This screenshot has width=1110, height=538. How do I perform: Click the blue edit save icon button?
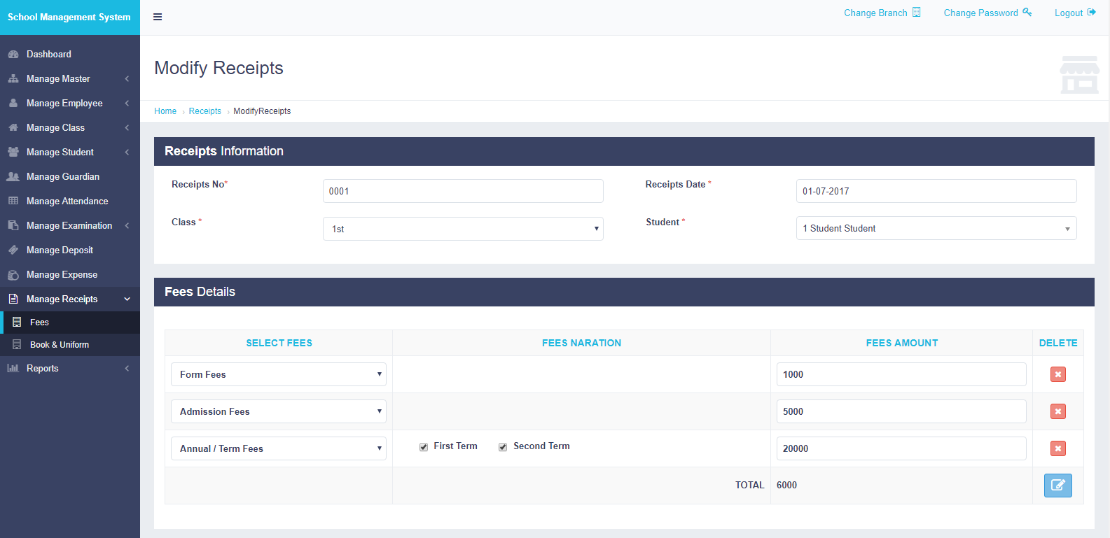pos(1057,486)
